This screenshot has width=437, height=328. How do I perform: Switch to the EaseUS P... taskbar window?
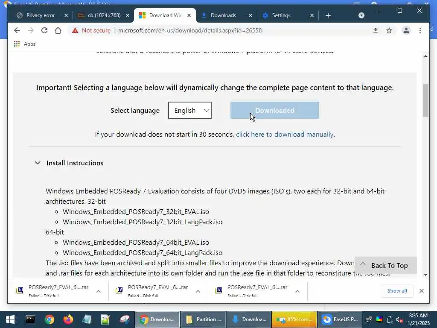point(340,319)
